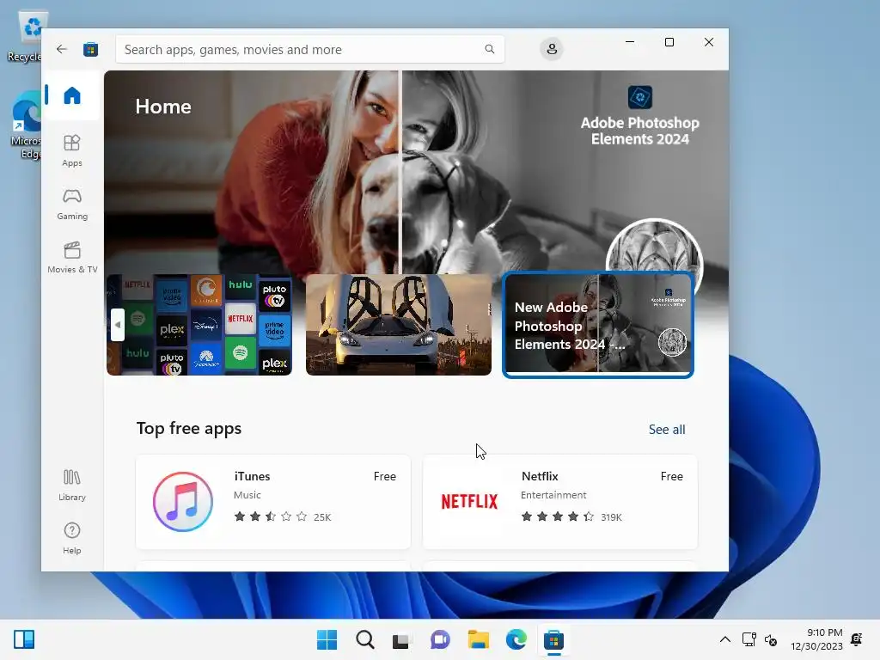The width and height of the screenshot is (880, 660).
Task: Open the Windows Start menu
Action: pyautogui.click(x=327, y=639)
